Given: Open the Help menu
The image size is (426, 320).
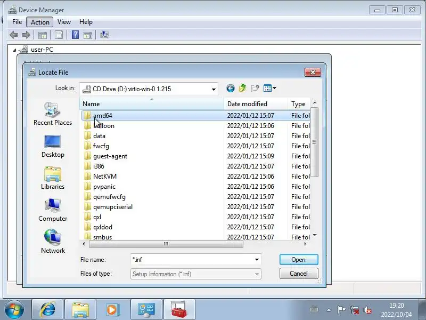Looking at the screenshot, I should click(86, 22).
